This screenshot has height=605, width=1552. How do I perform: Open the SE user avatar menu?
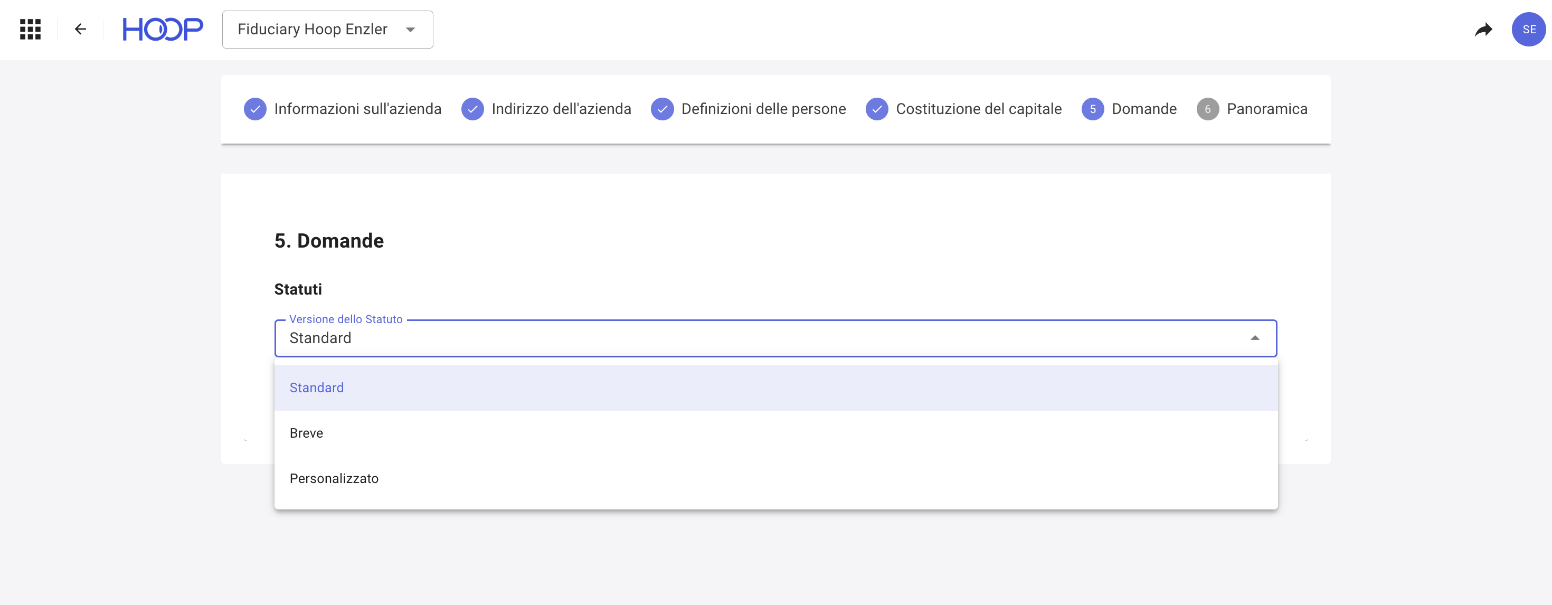(1528, 29)
